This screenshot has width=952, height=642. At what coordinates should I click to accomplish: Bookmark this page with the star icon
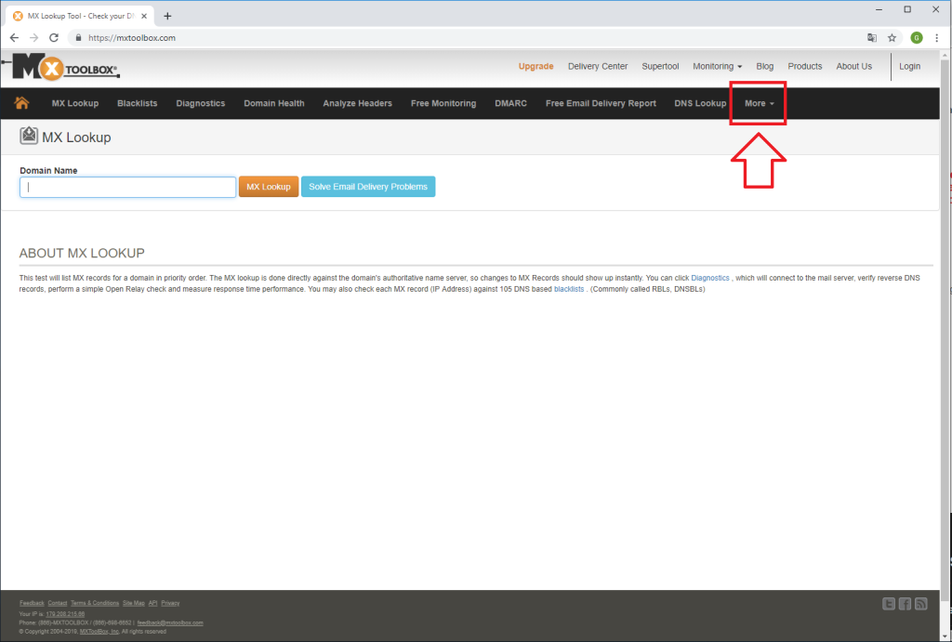click(892, 37)
